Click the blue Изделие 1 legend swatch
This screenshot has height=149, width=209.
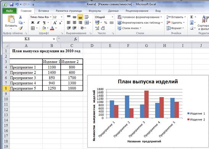click(x=188, y=114)
